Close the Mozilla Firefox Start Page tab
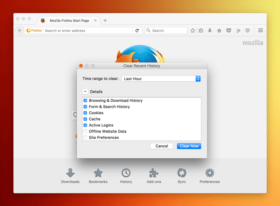This screenshot has width=280, height=206. point(96,20)
